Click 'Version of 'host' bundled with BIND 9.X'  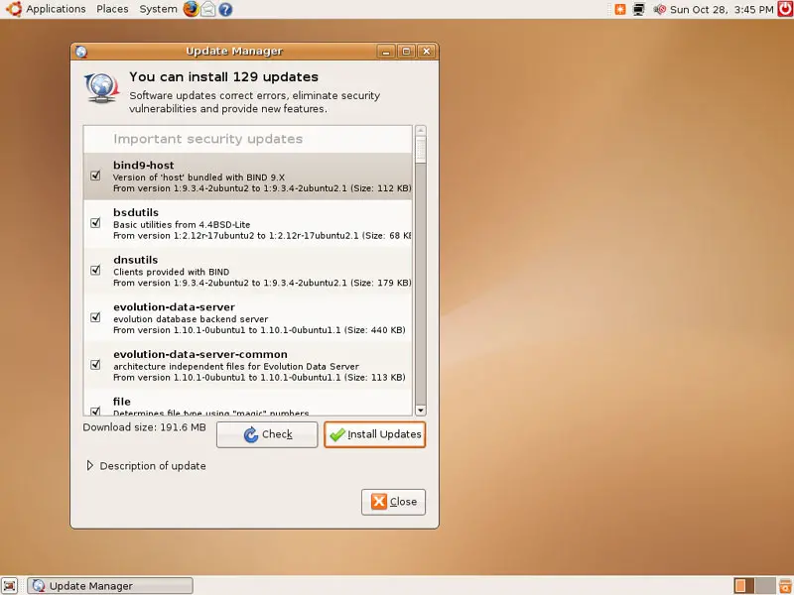pos(198,178)
